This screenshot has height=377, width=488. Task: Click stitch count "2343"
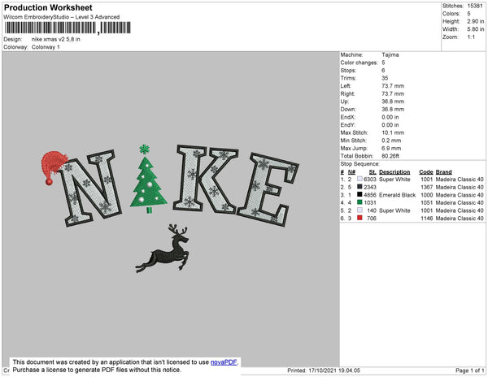point(370,187)
